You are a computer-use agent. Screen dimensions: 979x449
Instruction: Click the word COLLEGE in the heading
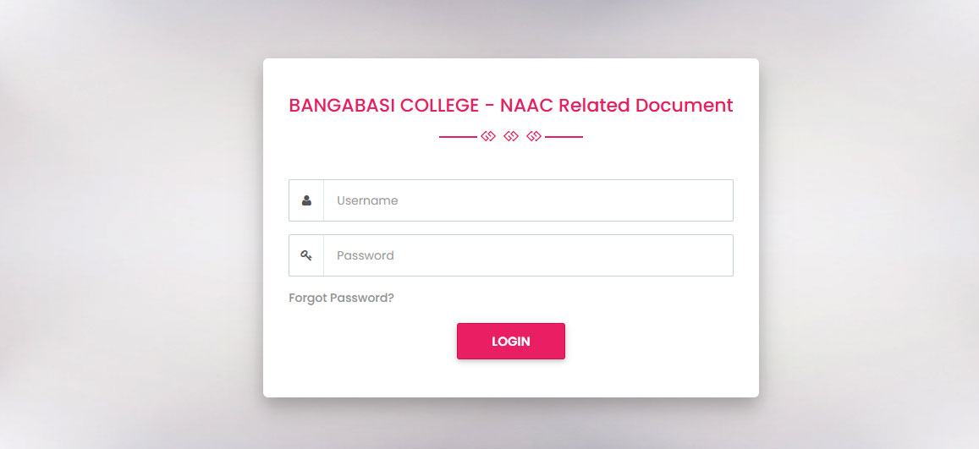(x=439, y=106)
